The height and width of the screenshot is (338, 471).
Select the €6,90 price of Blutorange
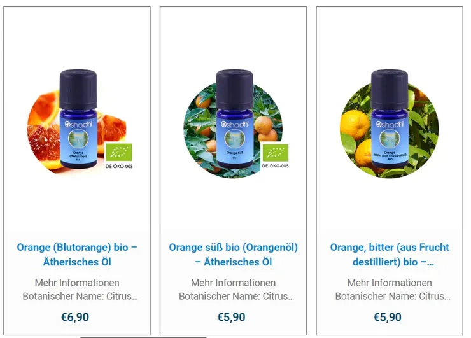[x=75, y=317]
